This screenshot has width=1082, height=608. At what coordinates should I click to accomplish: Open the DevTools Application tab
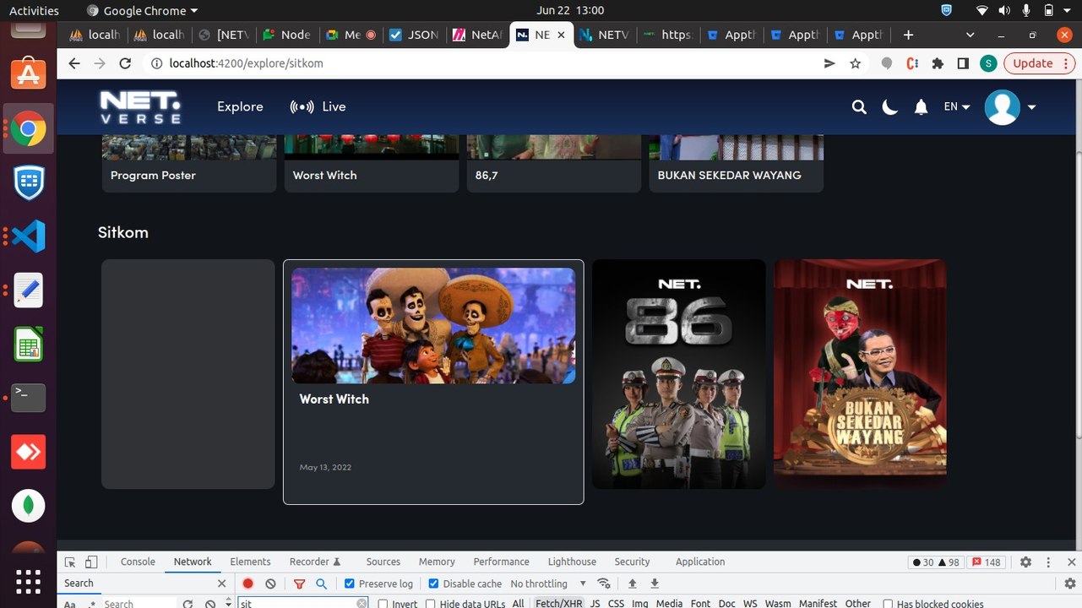coord(700,562)
